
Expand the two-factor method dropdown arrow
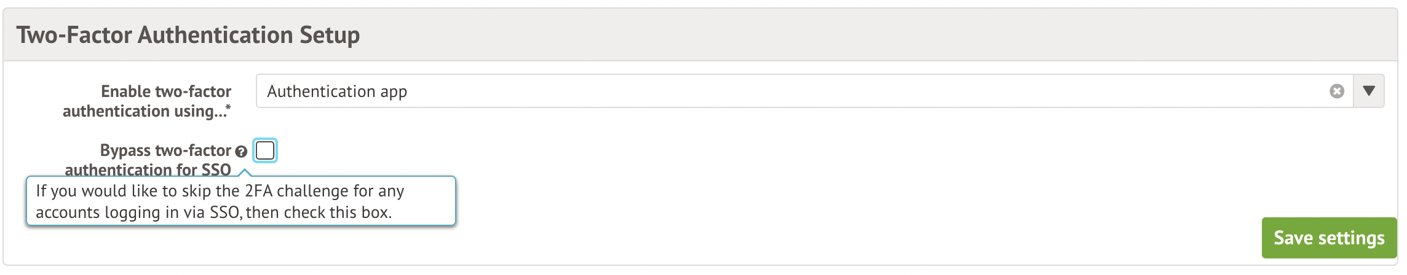tap(1368, 91)
